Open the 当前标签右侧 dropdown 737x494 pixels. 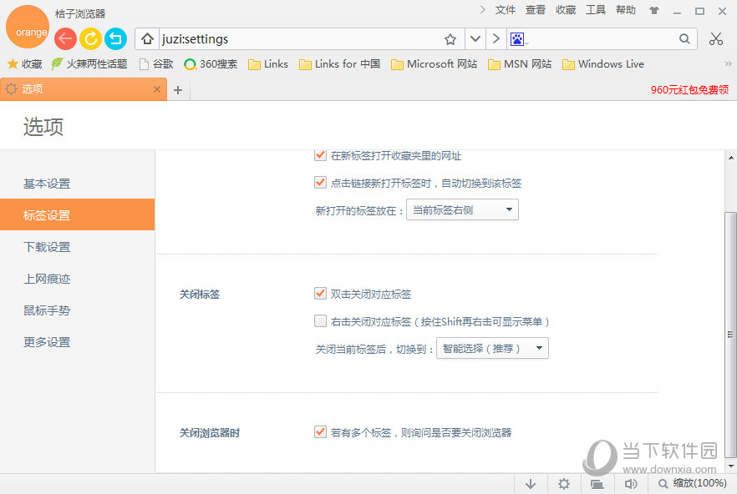pyautogui.click(x=462, y=209)
